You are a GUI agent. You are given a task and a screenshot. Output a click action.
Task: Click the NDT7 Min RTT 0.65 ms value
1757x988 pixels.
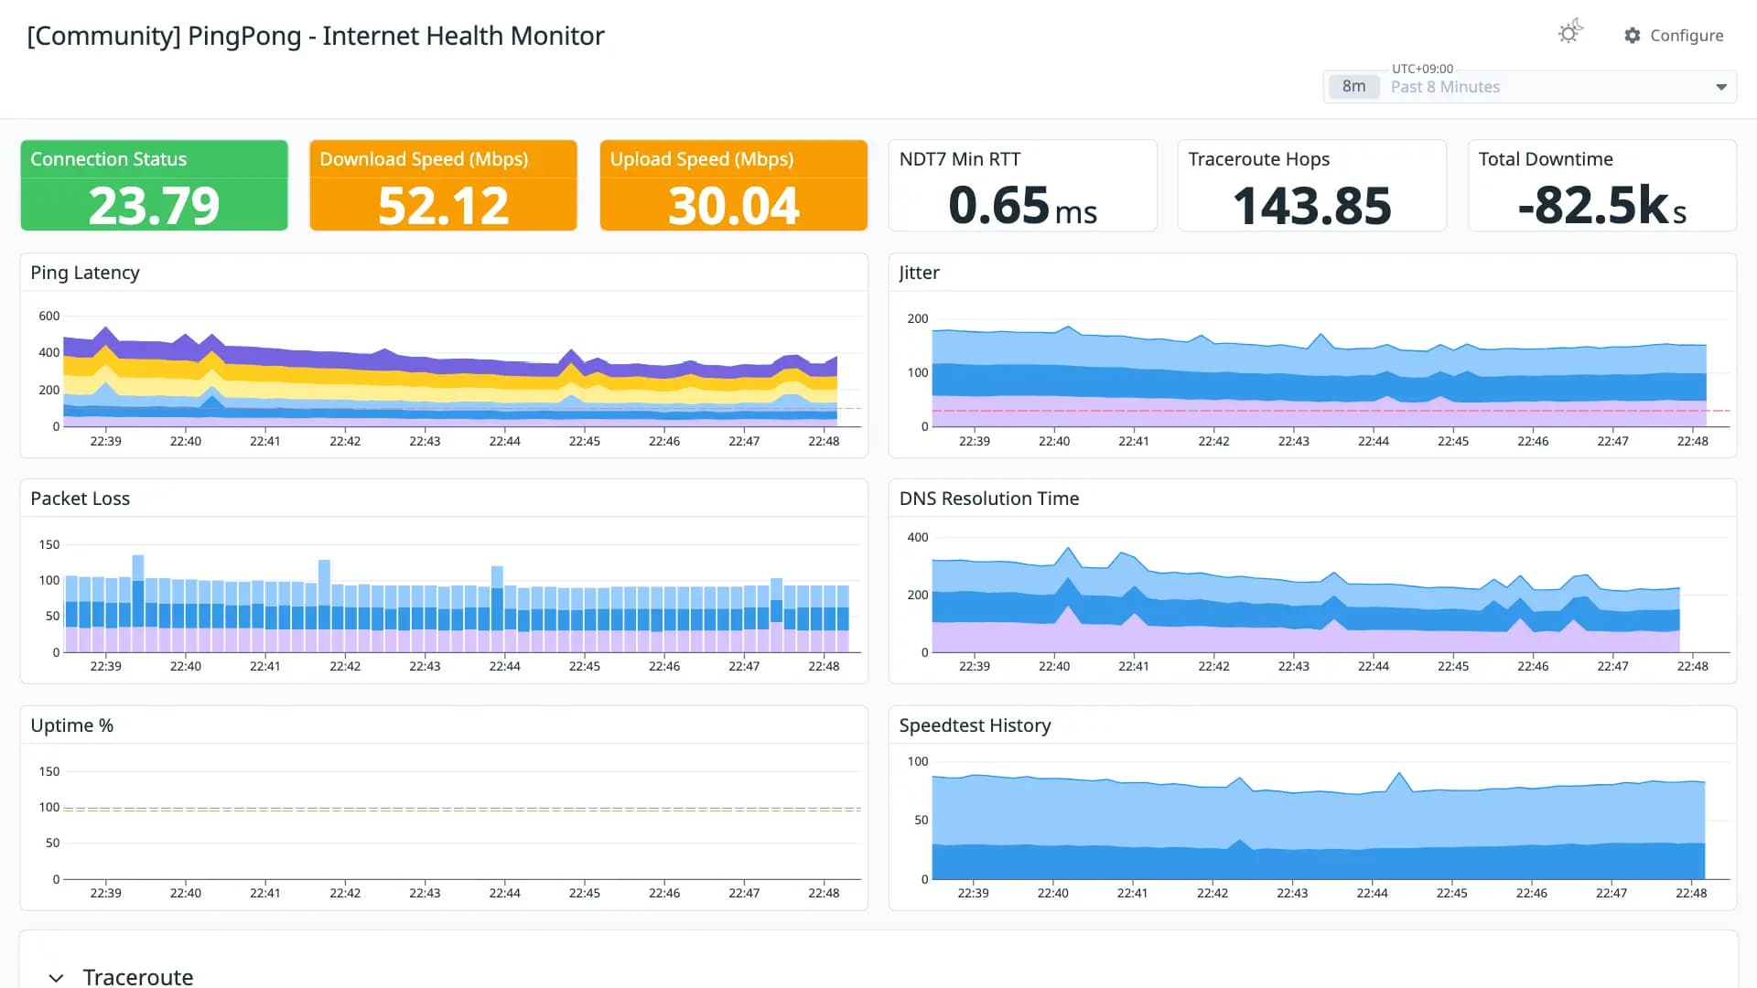coord(1022,205)
